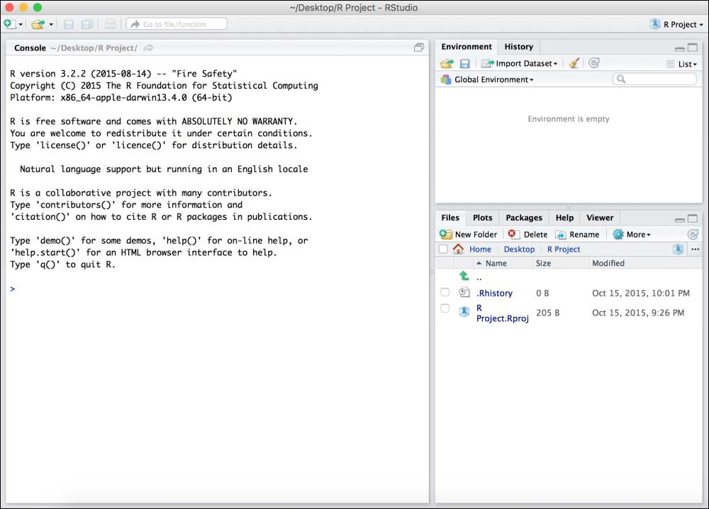Minimize the Environment pane
This screenshot has width=709, height=509.
pos(679,48)
